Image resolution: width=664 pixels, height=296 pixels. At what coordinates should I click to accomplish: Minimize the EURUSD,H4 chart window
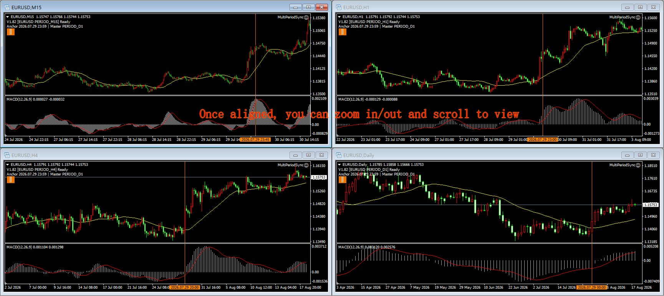click(296, 155)
